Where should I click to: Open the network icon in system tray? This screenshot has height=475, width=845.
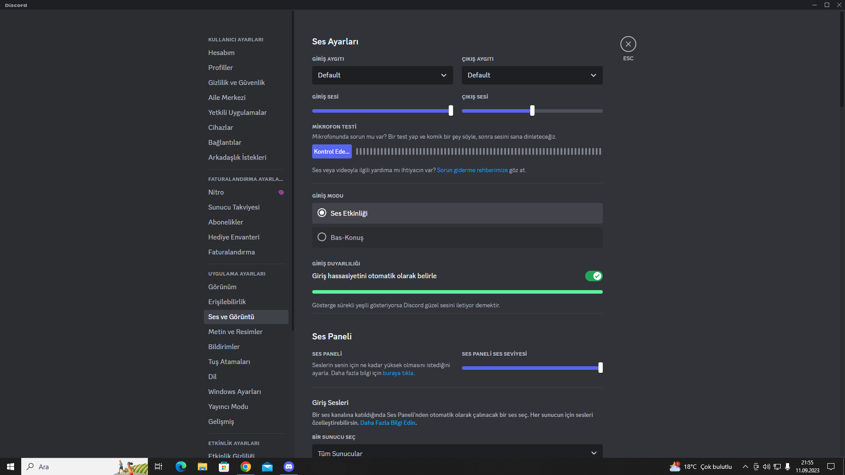tap(777, 467)
